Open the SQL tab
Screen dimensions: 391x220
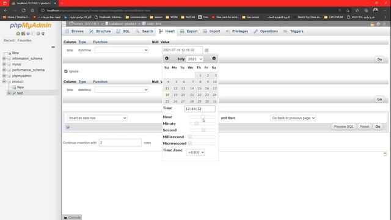(123, 31)
